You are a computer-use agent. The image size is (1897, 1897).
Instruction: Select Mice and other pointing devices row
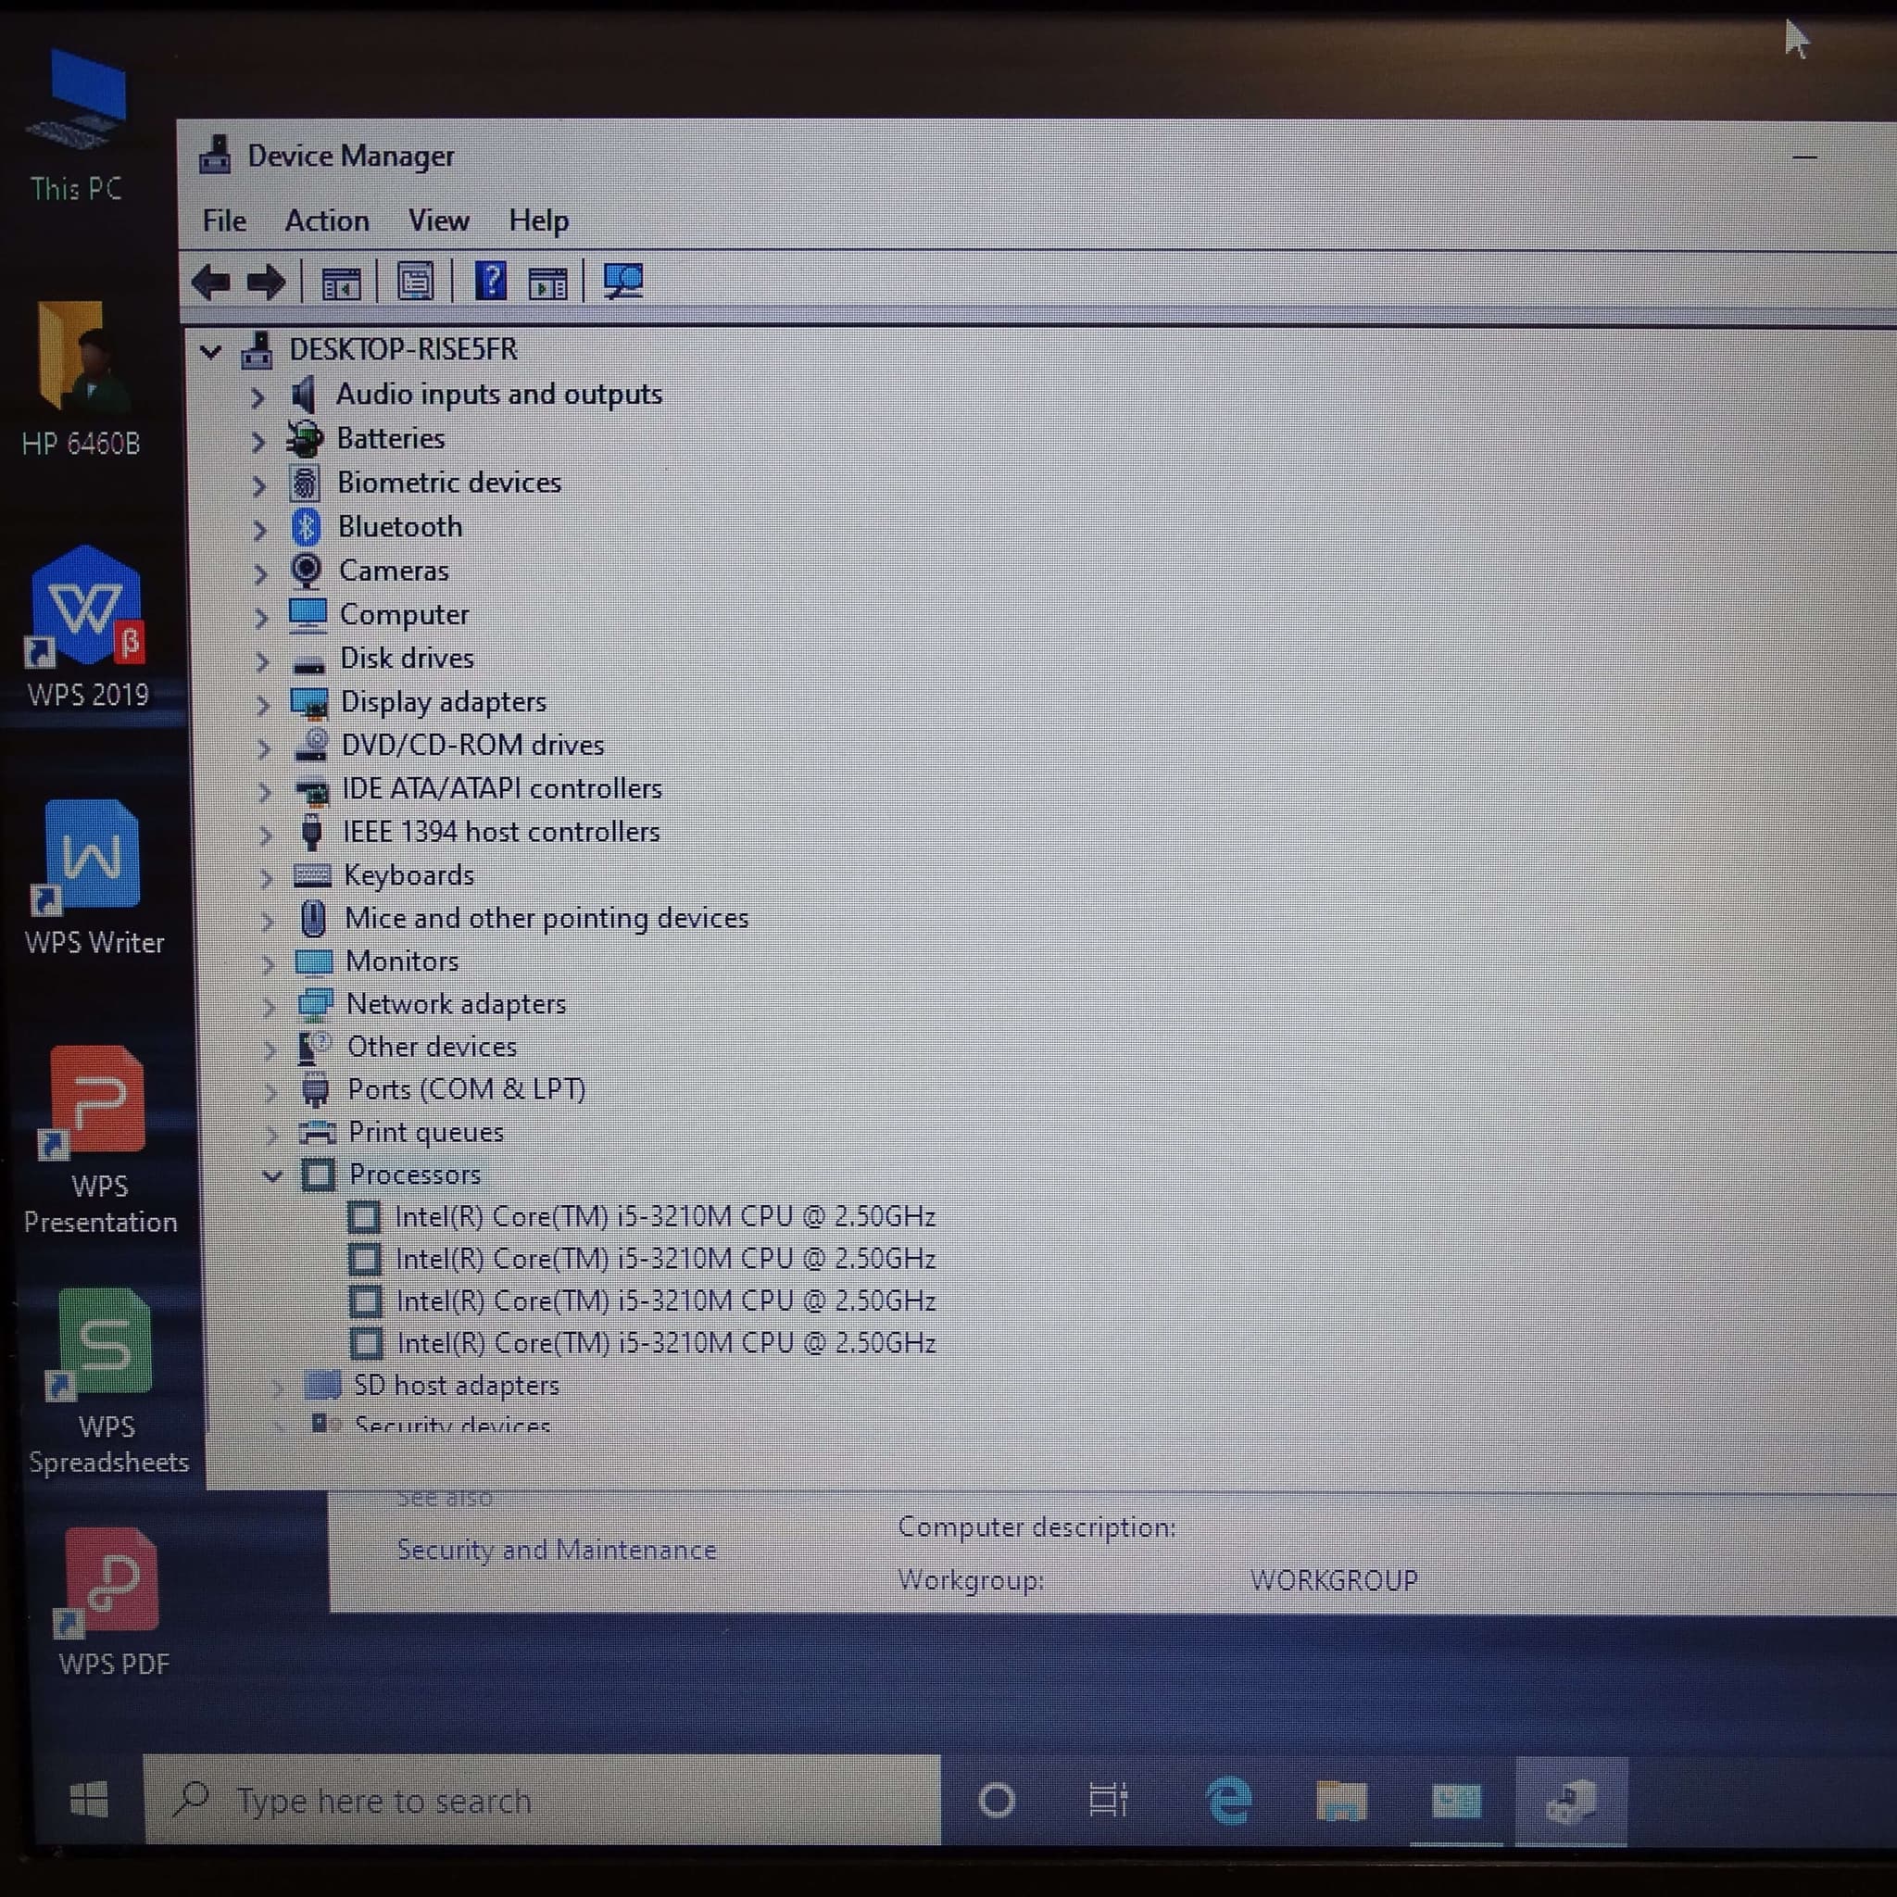click(546, 918)
